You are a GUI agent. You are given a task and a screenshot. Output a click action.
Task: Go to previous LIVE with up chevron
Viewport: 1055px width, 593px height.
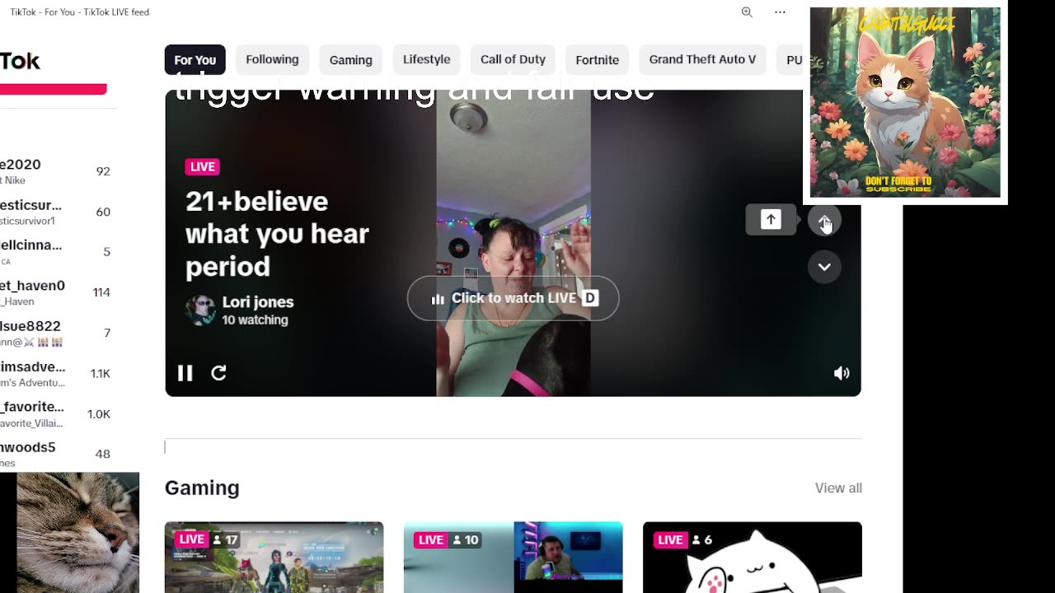tap(824, 220)
